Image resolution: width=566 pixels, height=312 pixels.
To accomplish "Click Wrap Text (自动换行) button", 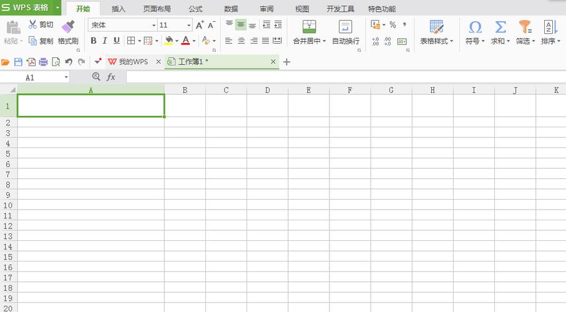I will tap(346, 32).
